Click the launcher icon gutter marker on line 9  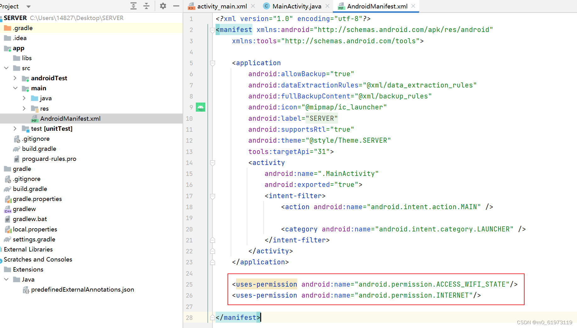(201, 107)
